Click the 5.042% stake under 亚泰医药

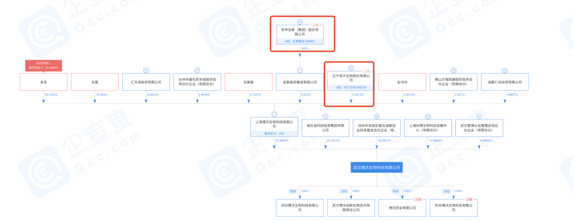(x=306, y=94)
